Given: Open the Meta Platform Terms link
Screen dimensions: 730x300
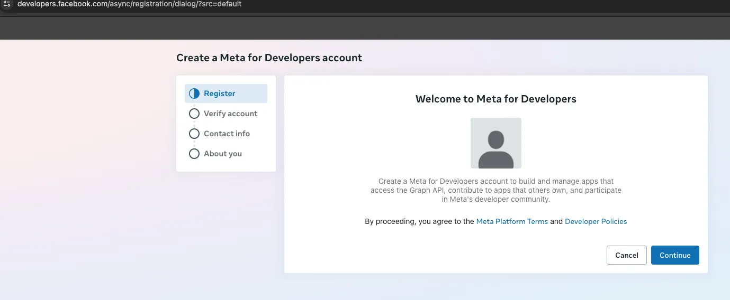Looking at the screenshot, I should coord(512,221).
